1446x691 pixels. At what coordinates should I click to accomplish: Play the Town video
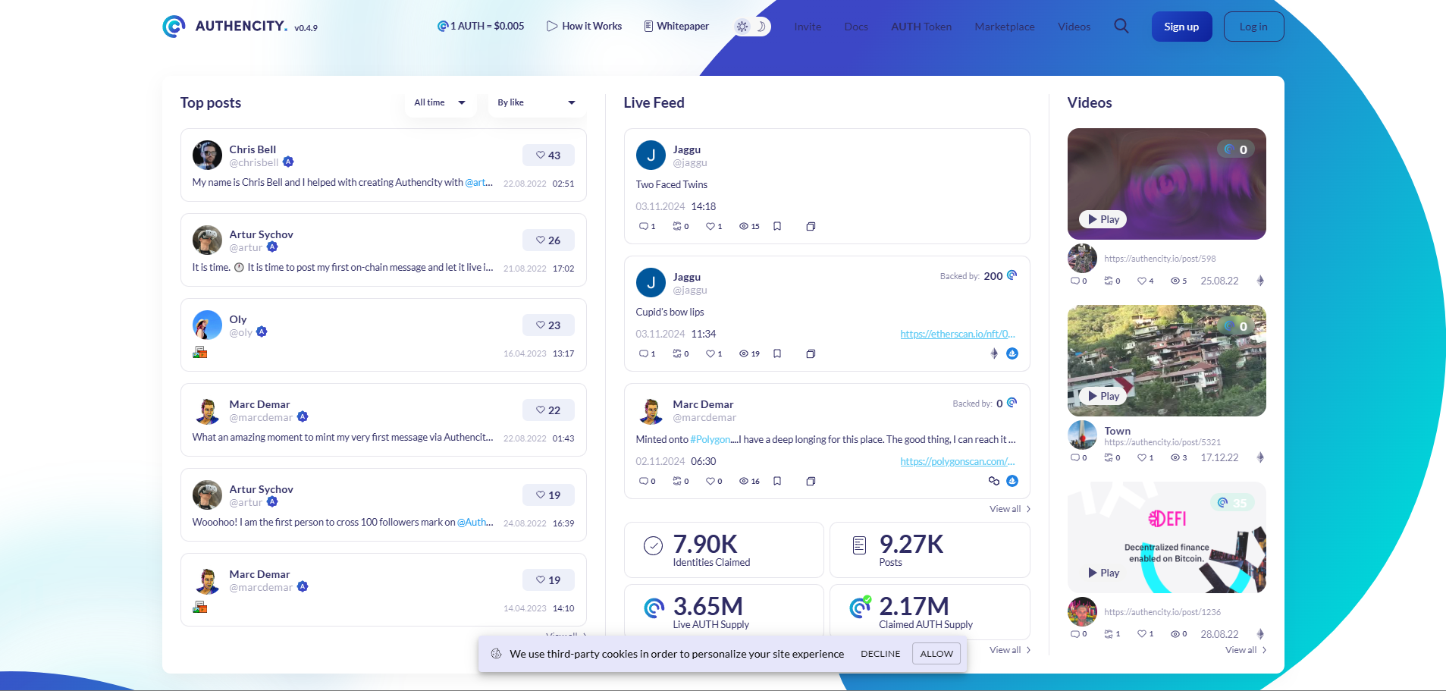point(1103,396)
